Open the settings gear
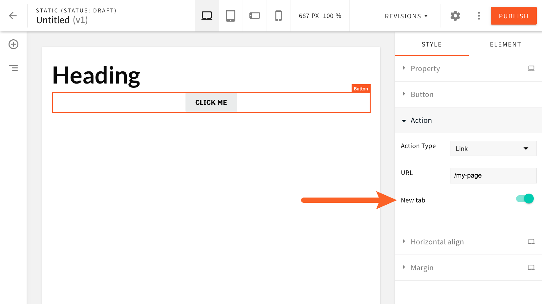Screen dimensions: 542x304 click(x=455, y=15)
